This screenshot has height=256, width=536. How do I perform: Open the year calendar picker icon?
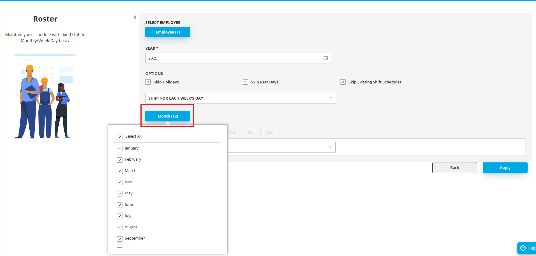click(x=325, y=58)
